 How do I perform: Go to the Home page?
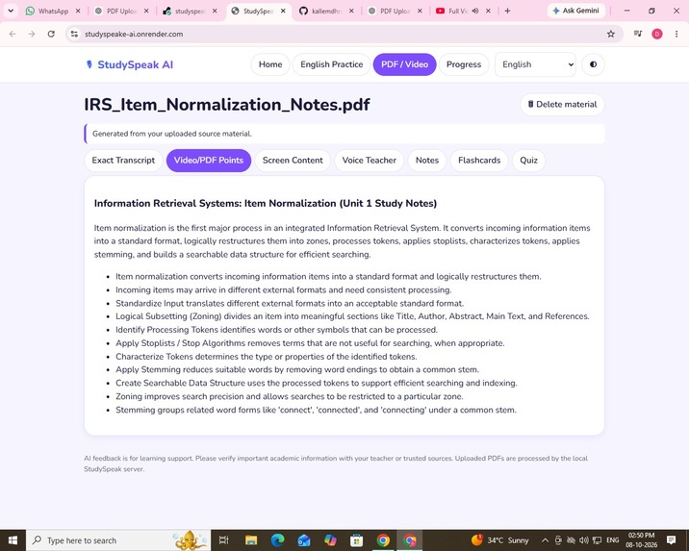pos(270,64)
